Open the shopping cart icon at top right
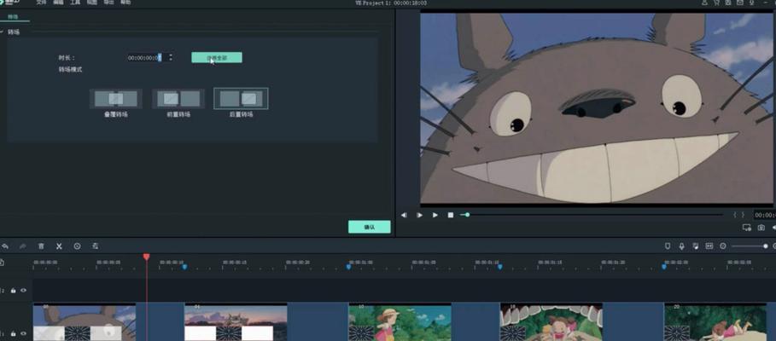776x341 pixels. tap(716, 3)
